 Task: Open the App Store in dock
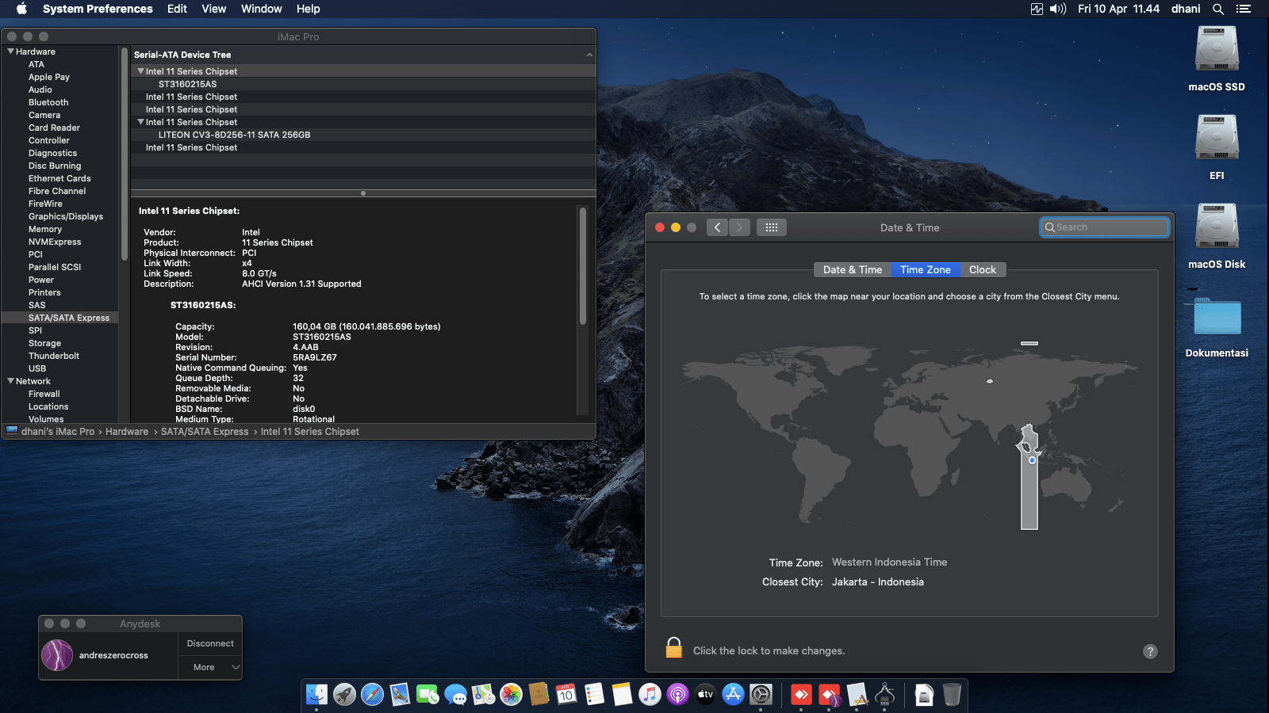733,695
